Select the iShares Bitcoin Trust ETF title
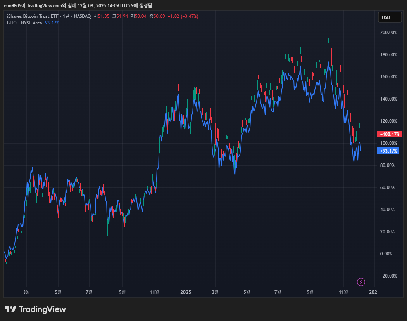Image resolution: width=407 pixels, height=321 pixels. tap(33, 16)
